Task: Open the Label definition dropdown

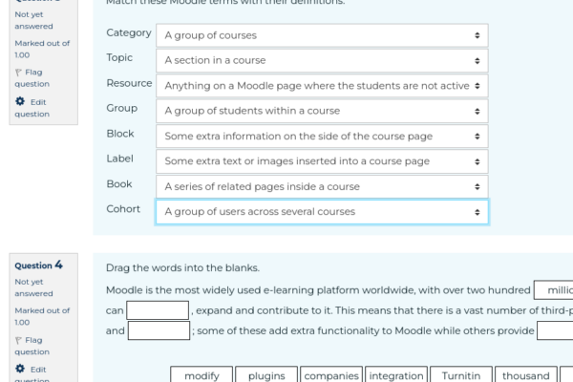Action: [x=322, y=161]
